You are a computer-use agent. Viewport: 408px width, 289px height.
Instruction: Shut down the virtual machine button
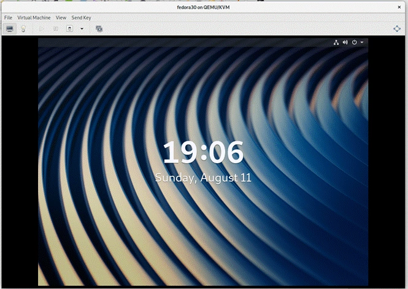coord(69,29)
